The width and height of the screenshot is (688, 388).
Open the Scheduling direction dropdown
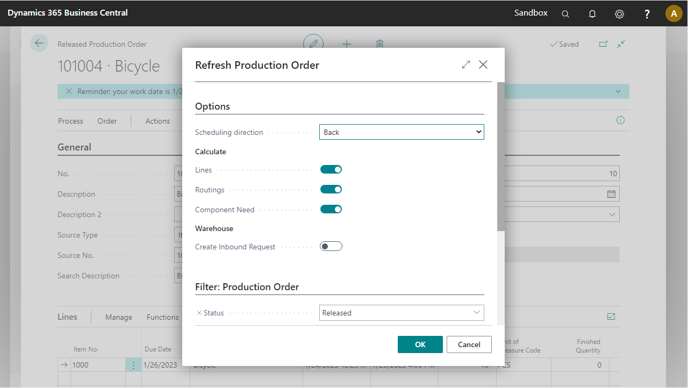tap(402, 132)
